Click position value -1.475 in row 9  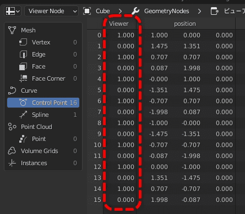click(x=159, y=134)
